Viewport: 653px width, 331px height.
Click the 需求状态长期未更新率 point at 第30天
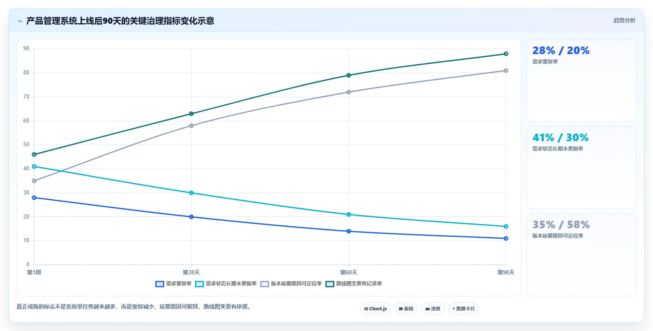(x=191, y=193)
